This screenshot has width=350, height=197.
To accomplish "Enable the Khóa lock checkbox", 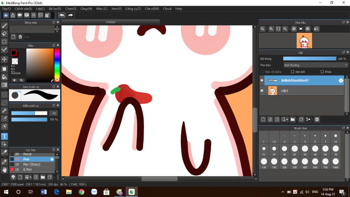I will (322, 72).
